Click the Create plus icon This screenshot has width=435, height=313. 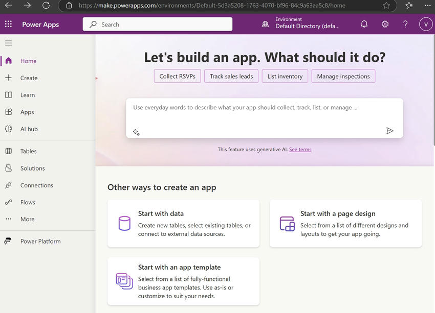pos(9,78)
